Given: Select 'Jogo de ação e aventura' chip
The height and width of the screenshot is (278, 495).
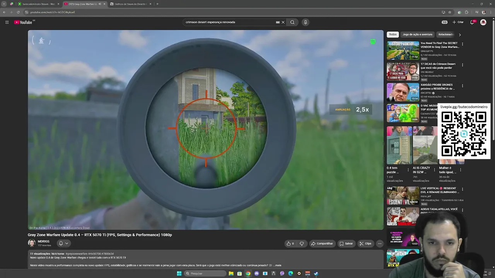Looking at the screenshot, I should pyautogui.click(x=417, y=34).
